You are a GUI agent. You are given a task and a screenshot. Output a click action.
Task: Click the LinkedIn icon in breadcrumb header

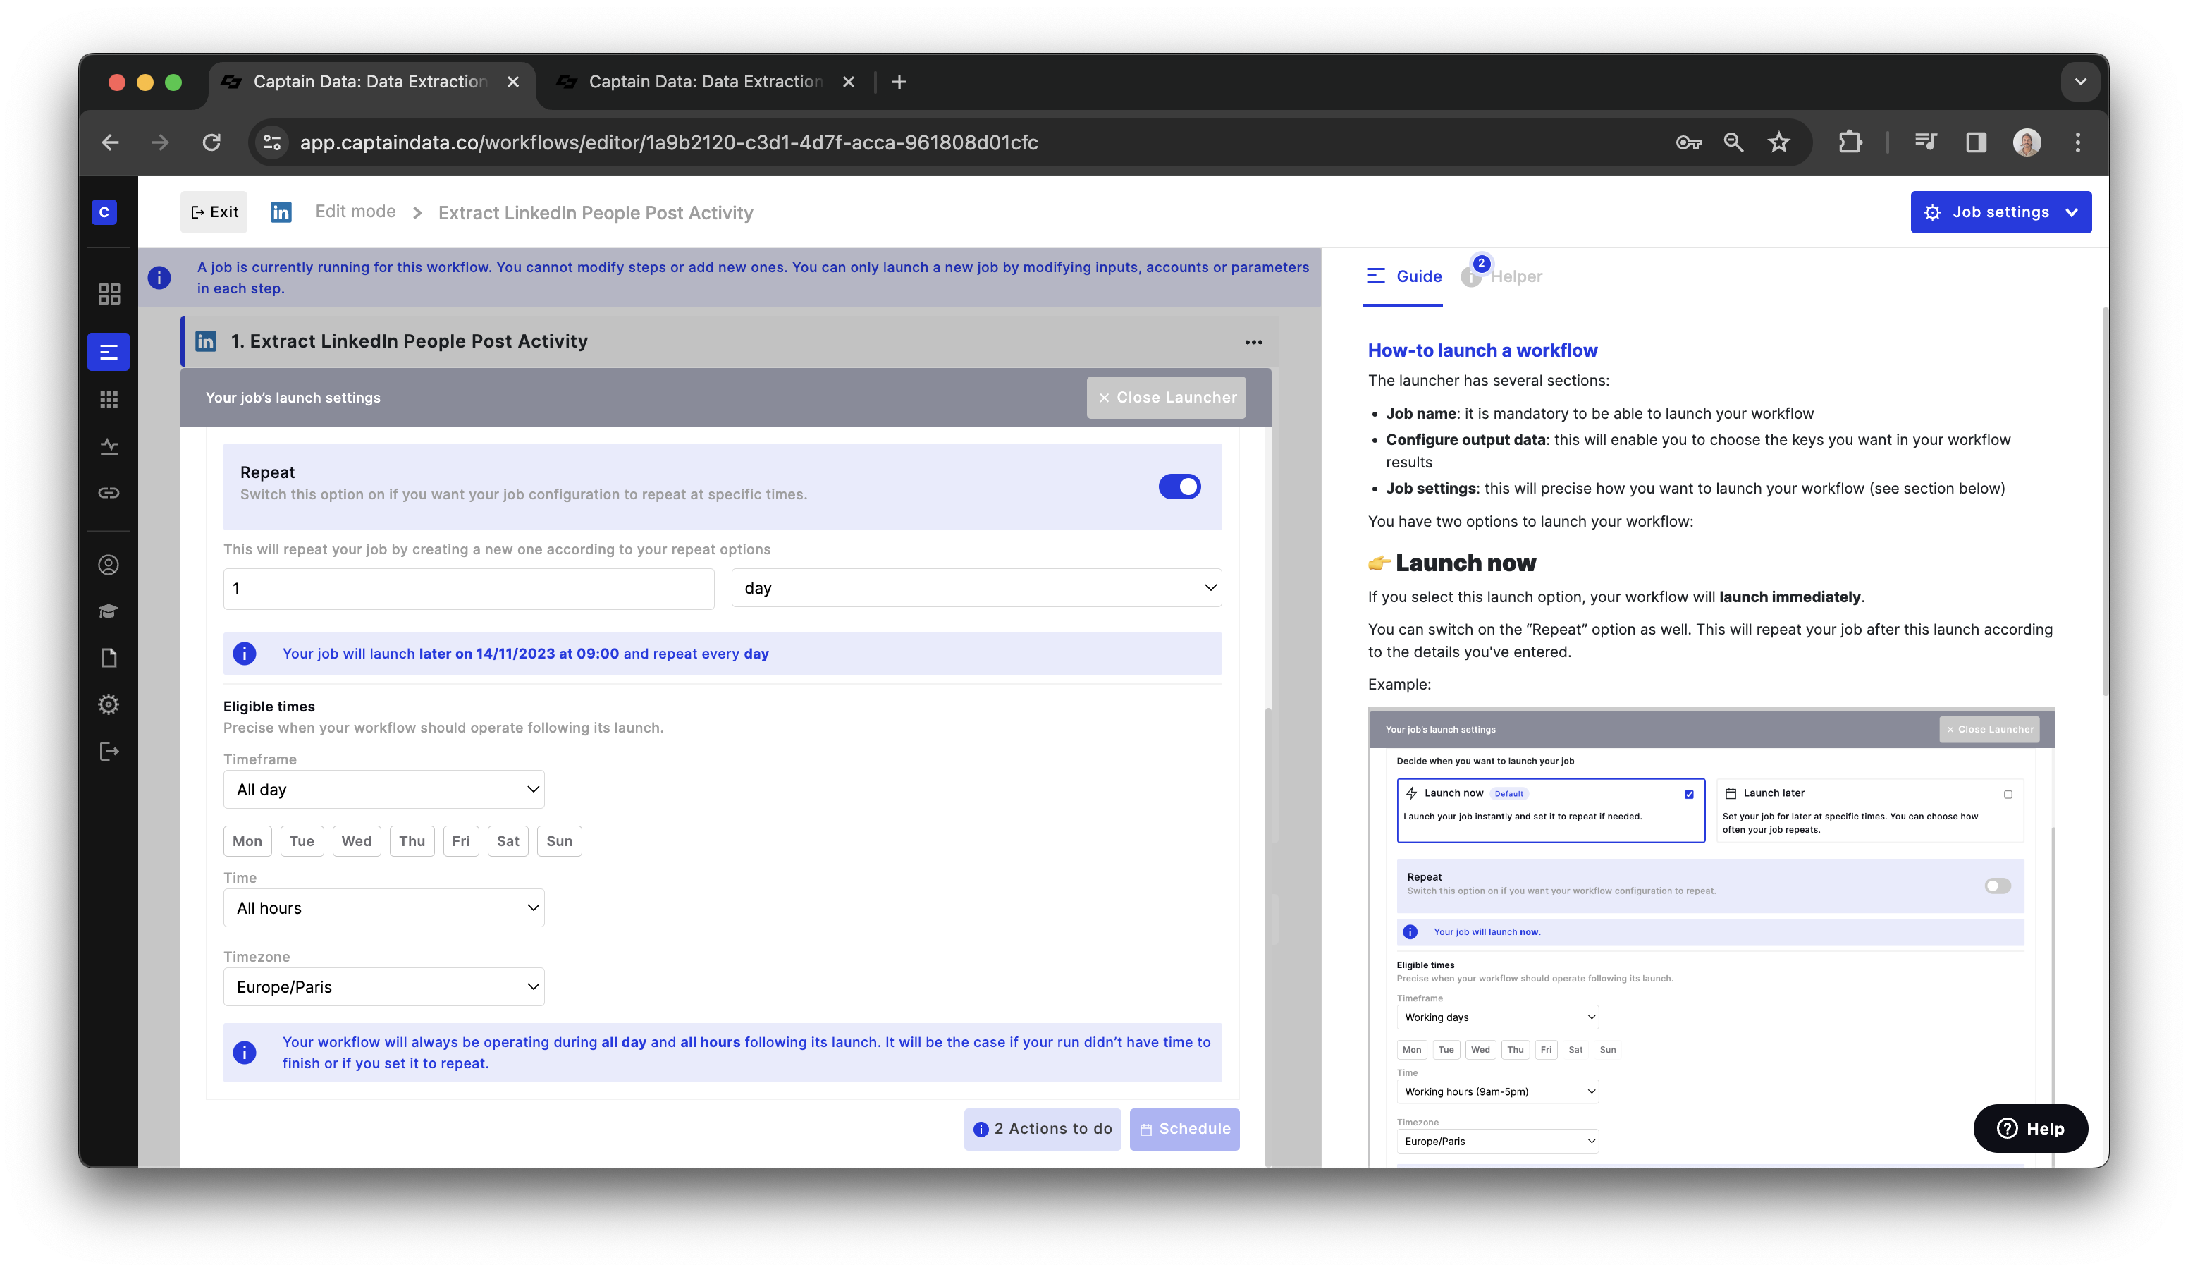coord(281,212)
